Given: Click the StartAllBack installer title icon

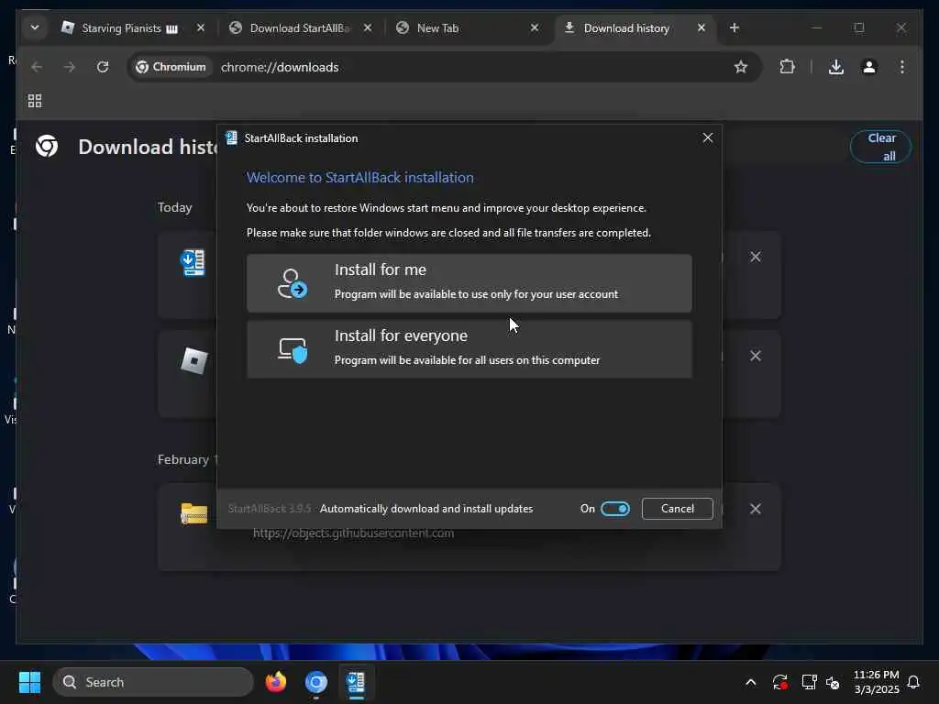Looking at the screenshot, I should coord(231,138).
